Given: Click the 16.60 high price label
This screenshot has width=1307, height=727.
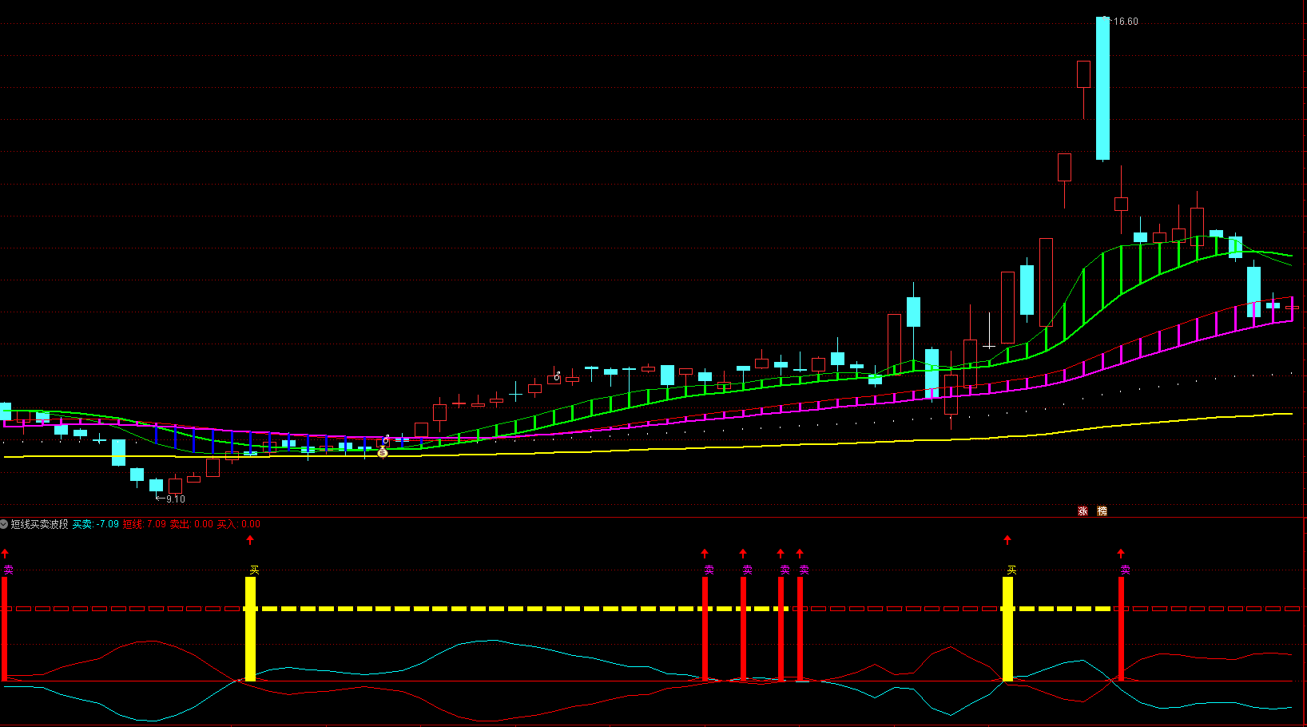Looking at the screenshot, I should click(1125, 22).
